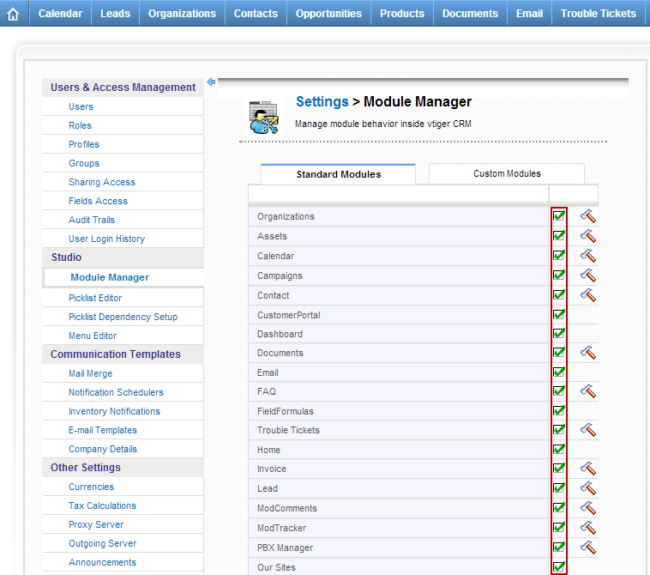The height and width of the screenshot is (575, 650).
Task: Open Documents module settings hammer icon
Action: (x=587, y=353)
